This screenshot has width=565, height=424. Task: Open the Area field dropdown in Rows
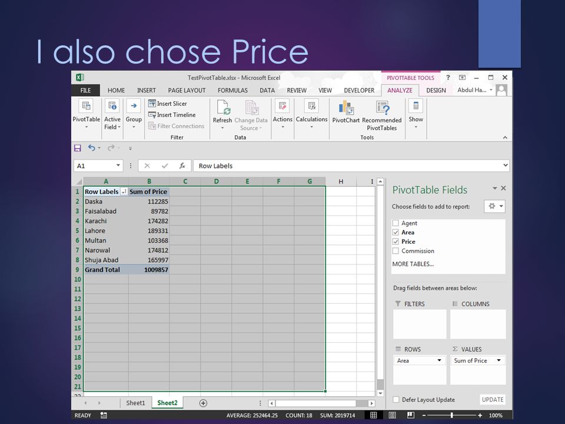439,360
